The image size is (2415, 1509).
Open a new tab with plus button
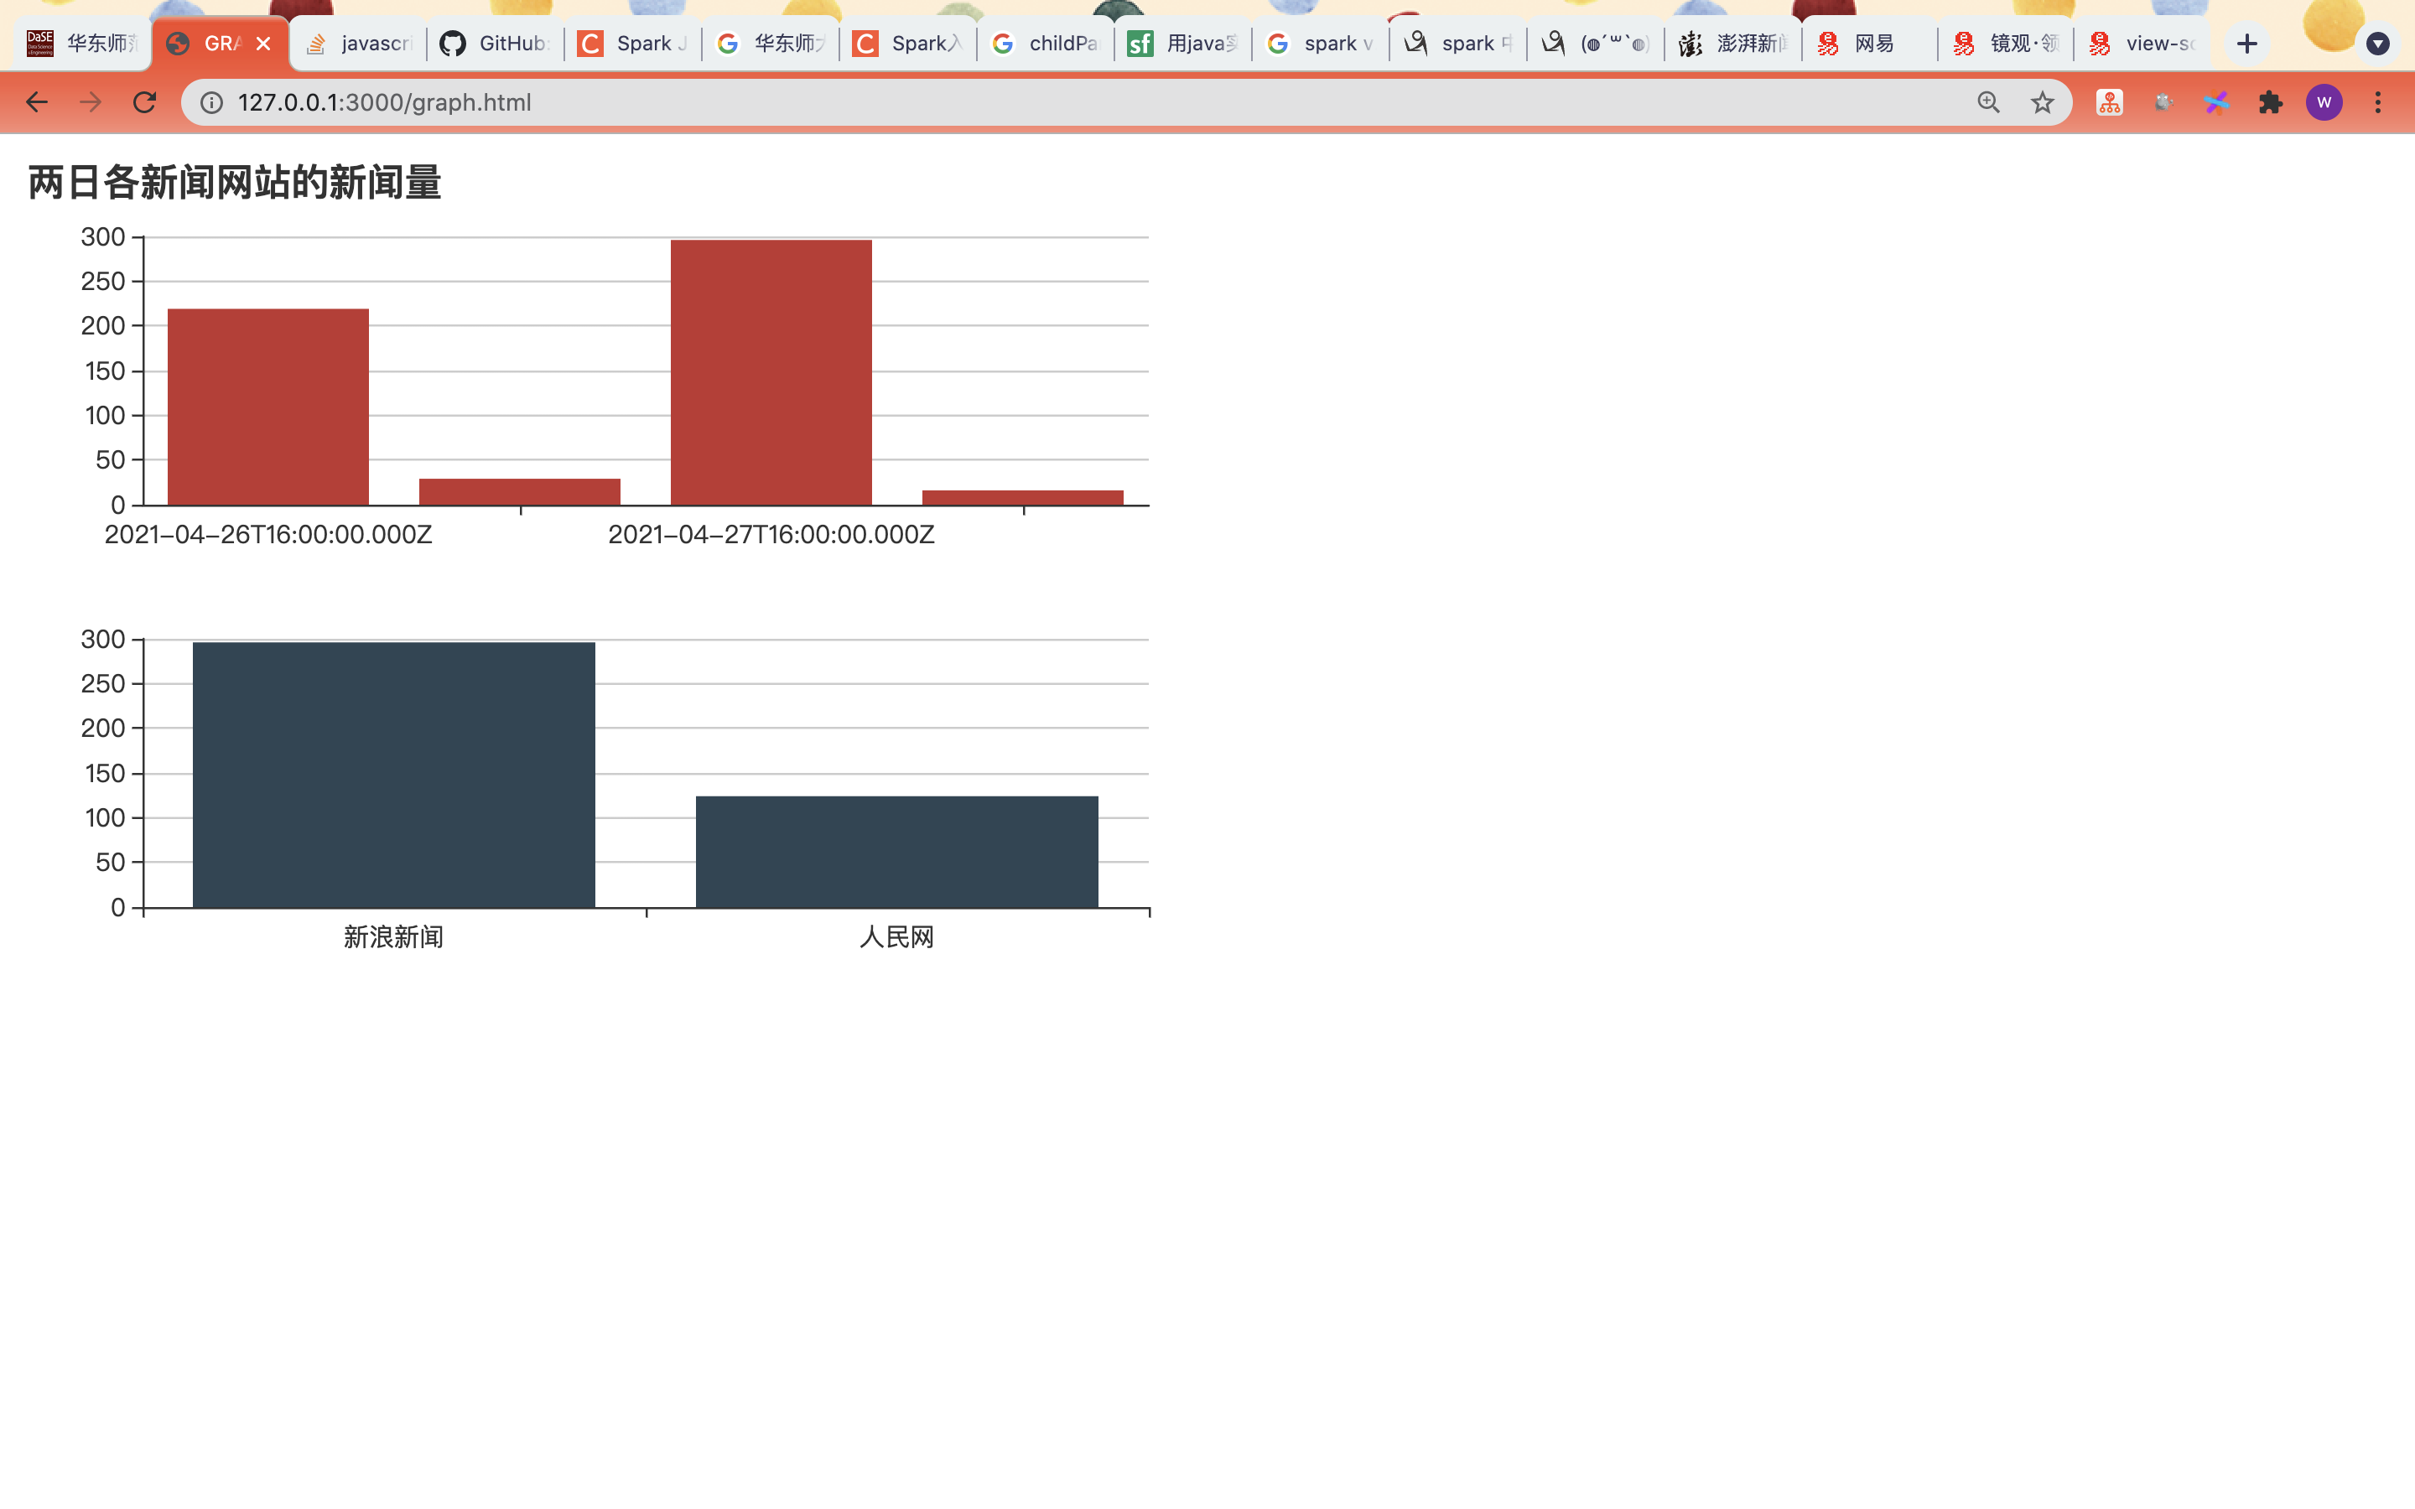tap(2246, 44)
